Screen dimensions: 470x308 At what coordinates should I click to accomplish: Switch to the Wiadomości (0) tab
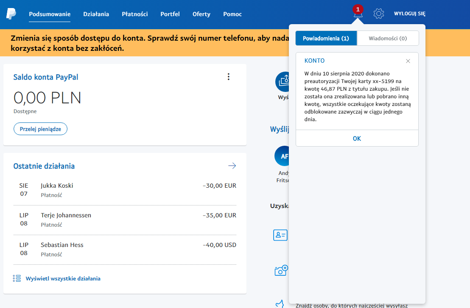pyautogui.click(x=388, y=38)
